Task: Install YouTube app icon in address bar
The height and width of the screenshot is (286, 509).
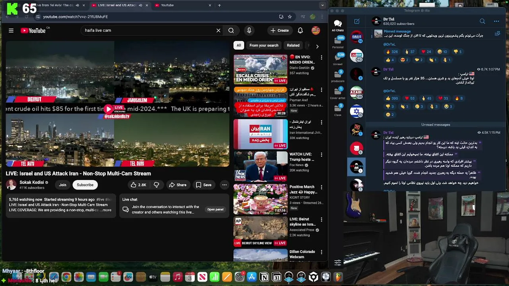Action: 281,17
